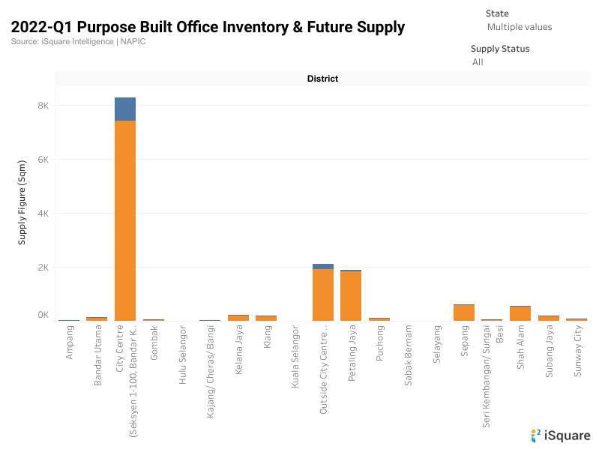The width and height of the screenshot is (599, 449).
Task: Select the Sepang bar
Action: point(464,313)
